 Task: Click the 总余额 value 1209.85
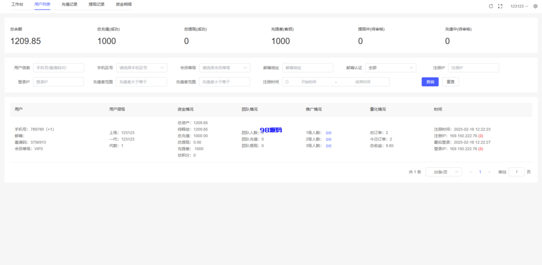[x=25, y=41]
